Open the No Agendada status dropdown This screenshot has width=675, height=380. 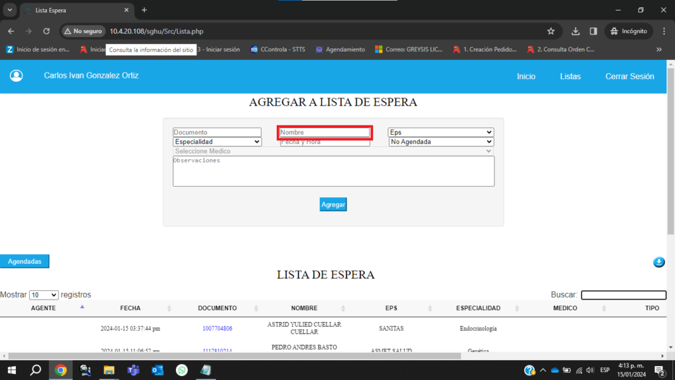(441, 142)
